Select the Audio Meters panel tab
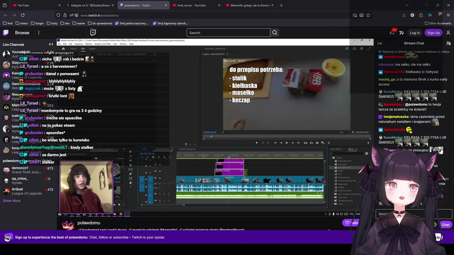Screen dimensions: 454x255 pyautogui.click(x=336, y=149)
